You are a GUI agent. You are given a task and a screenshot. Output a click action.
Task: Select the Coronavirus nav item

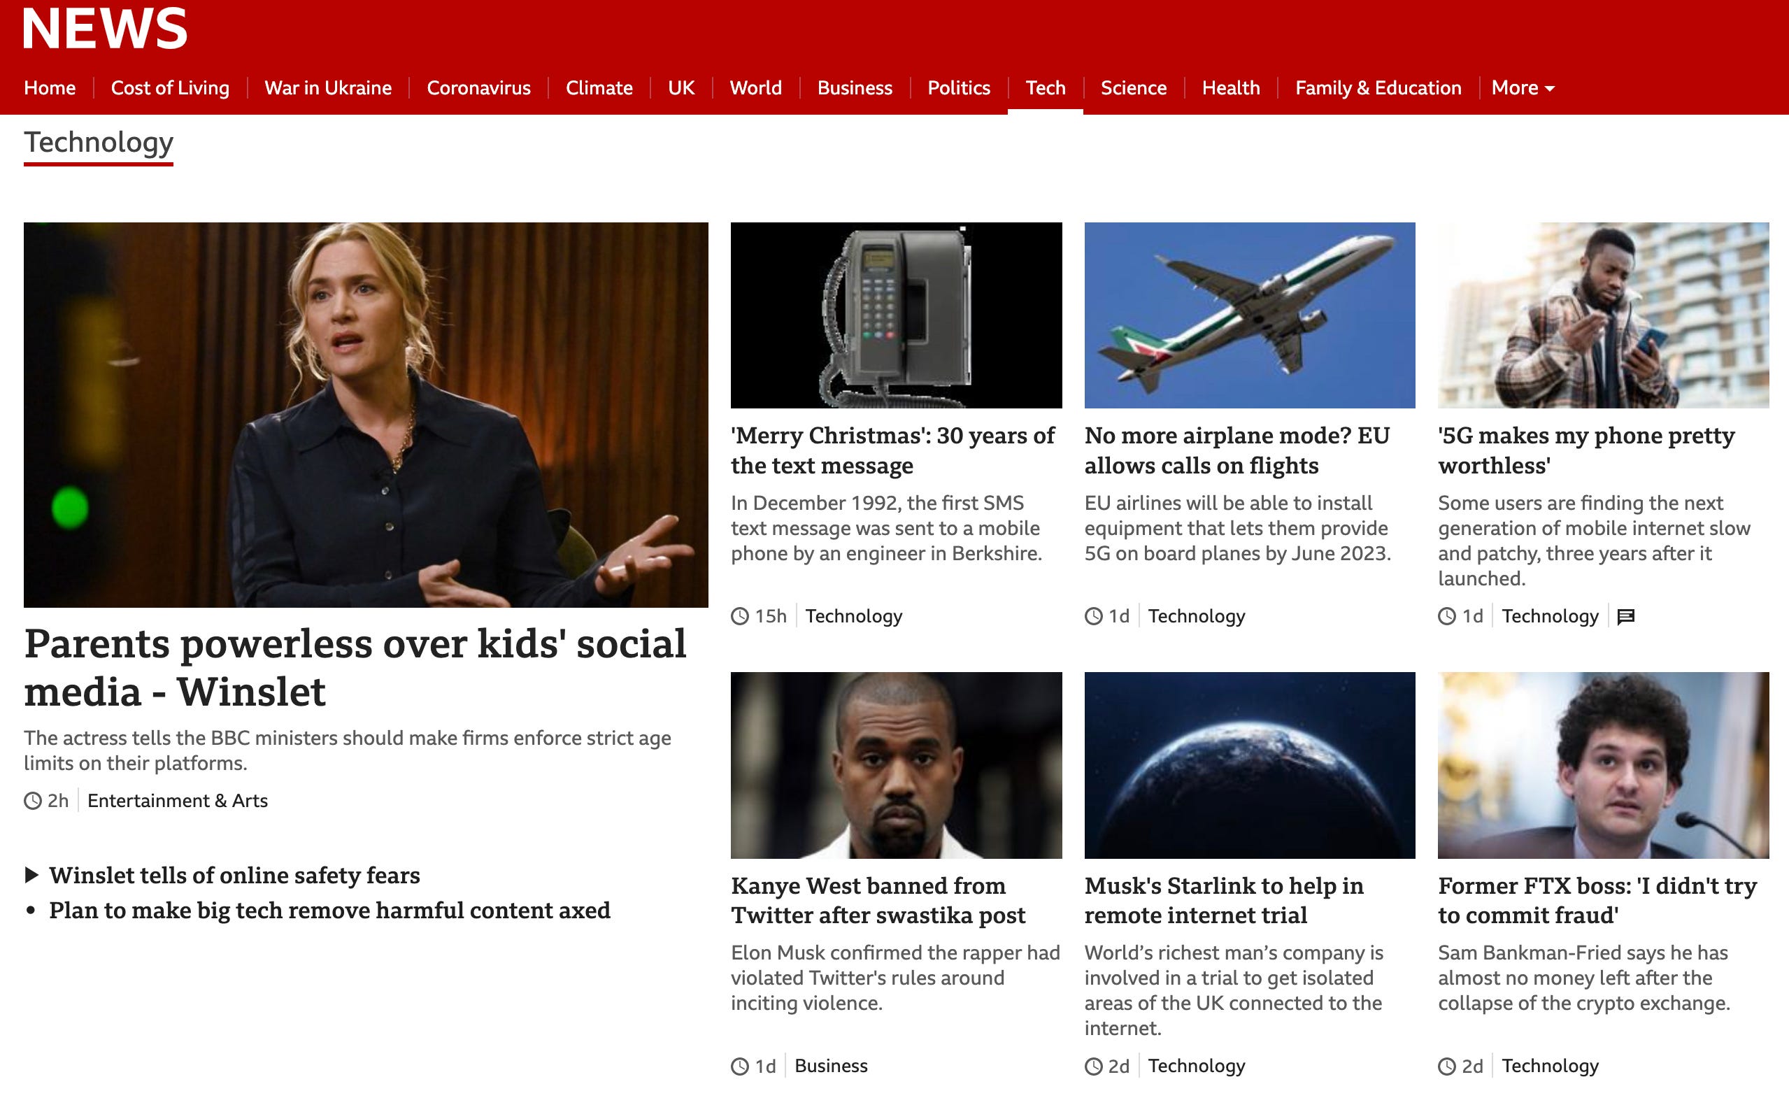point(478,88)
